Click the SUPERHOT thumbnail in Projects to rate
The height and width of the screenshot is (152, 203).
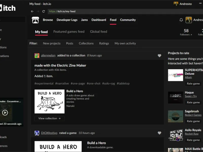(x=176, y=75)
